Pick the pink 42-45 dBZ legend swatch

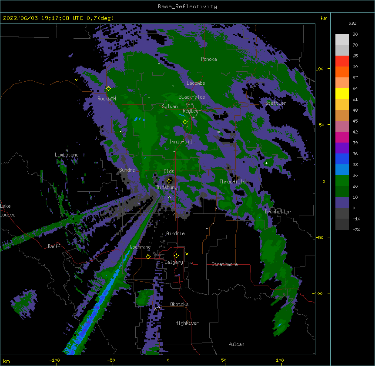pyautogui.click(x=342, y=126)
